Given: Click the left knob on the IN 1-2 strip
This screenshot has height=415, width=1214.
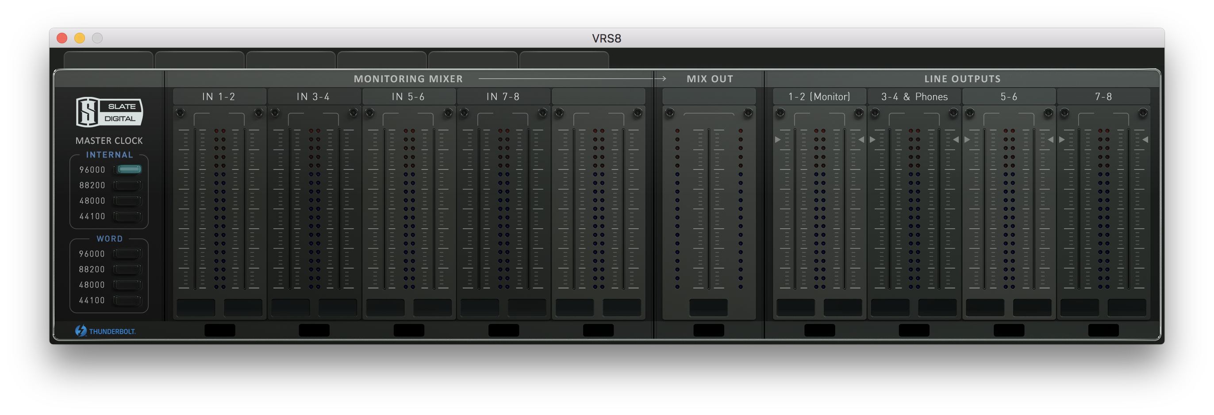Looking at the screenshot, I should pyautogui.click(x=180, y=113).
